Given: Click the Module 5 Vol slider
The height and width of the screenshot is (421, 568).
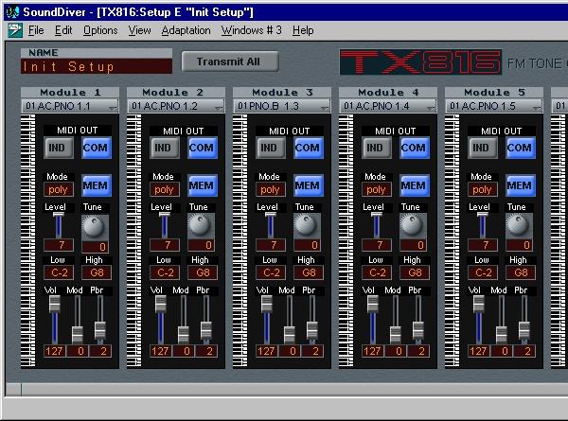Looking at the screenshot, I should point(479,319).
